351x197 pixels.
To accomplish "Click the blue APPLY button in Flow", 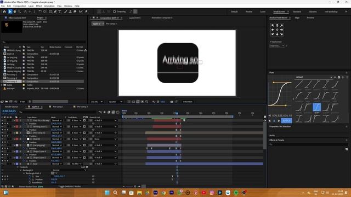I will [286, 120].
